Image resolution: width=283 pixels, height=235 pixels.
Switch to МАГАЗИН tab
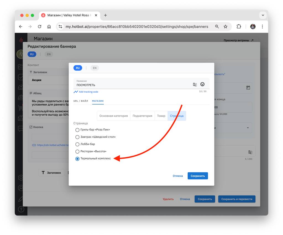[x=98, y=101]
